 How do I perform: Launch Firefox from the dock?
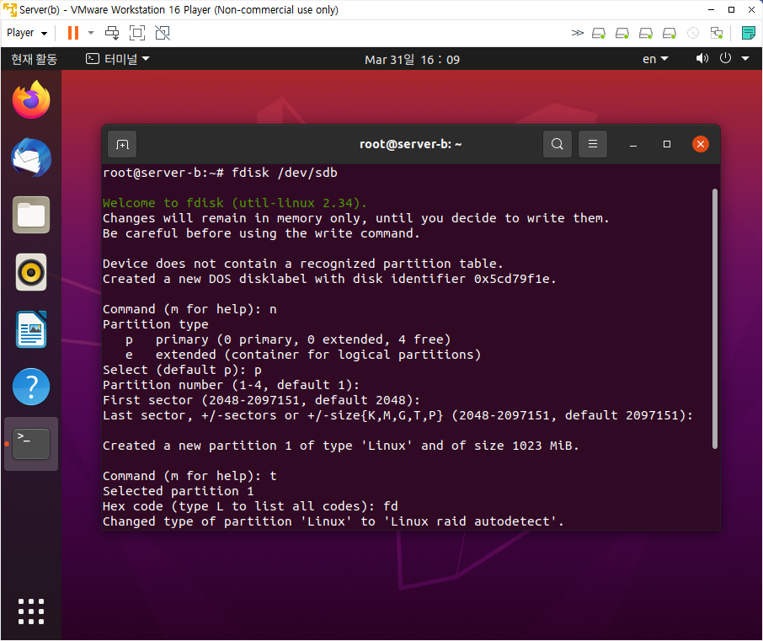31,100
